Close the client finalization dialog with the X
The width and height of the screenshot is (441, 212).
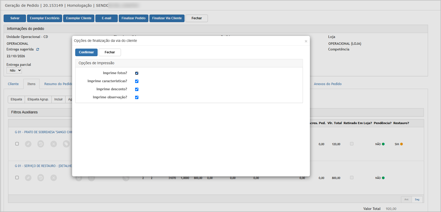[306, 41]
